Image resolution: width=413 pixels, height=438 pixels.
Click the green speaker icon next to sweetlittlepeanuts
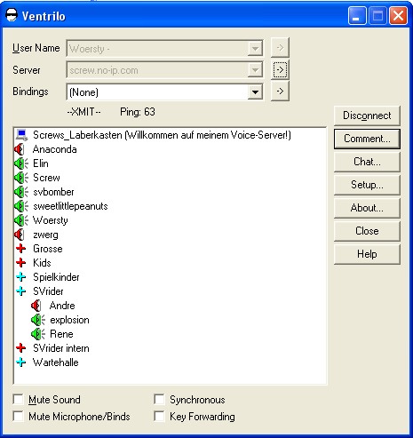21,206
